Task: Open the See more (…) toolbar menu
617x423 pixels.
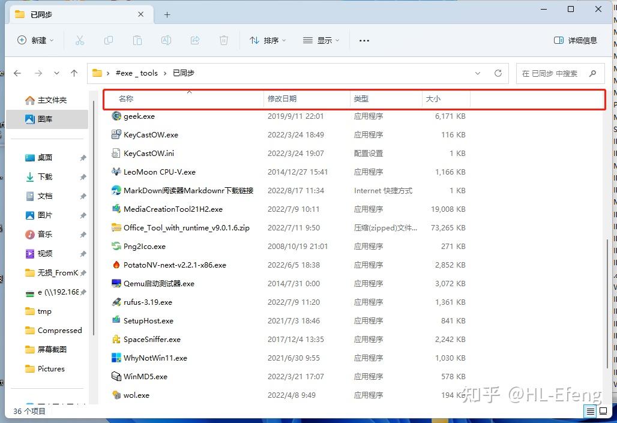Action: 364,41
